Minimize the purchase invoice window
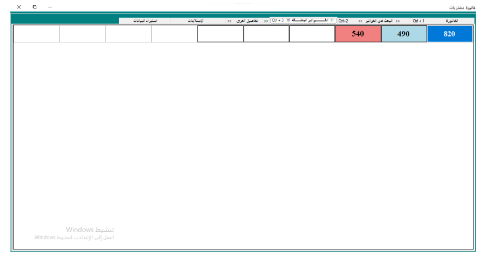This screenshot has width=492, height=259. [x=50, y=7]
